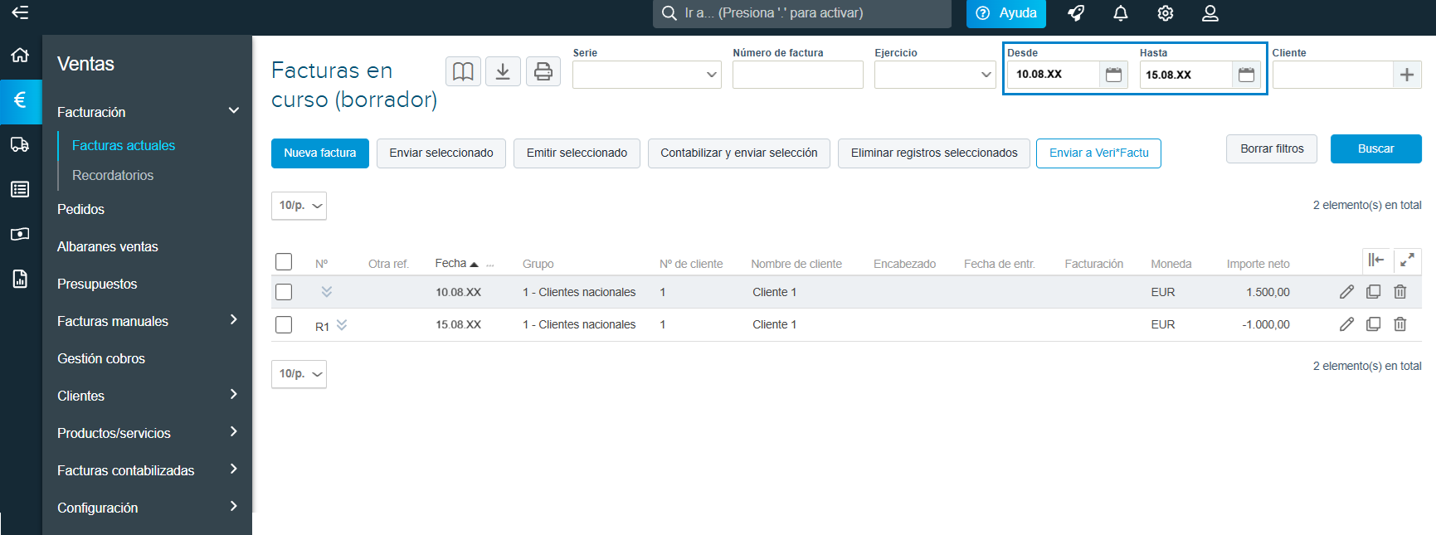Open Hasta date calendar picker
The height and width of the screenshot is (535, 1436).
tap(1246, 75)
